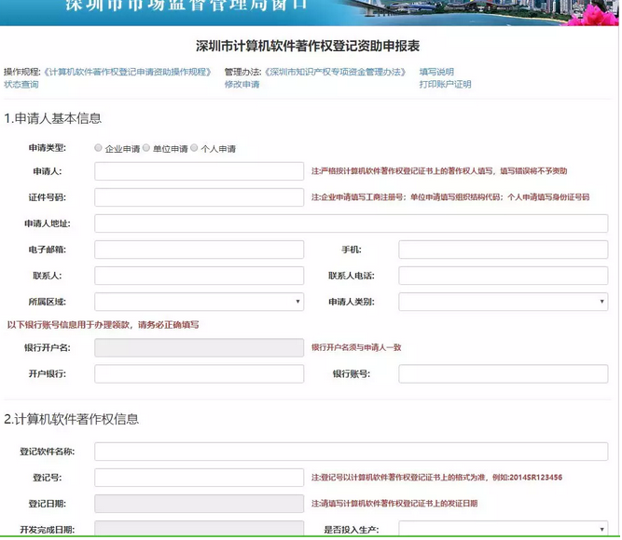Click the 登记日期 date field
622x540 pixels.
(200, 504)
